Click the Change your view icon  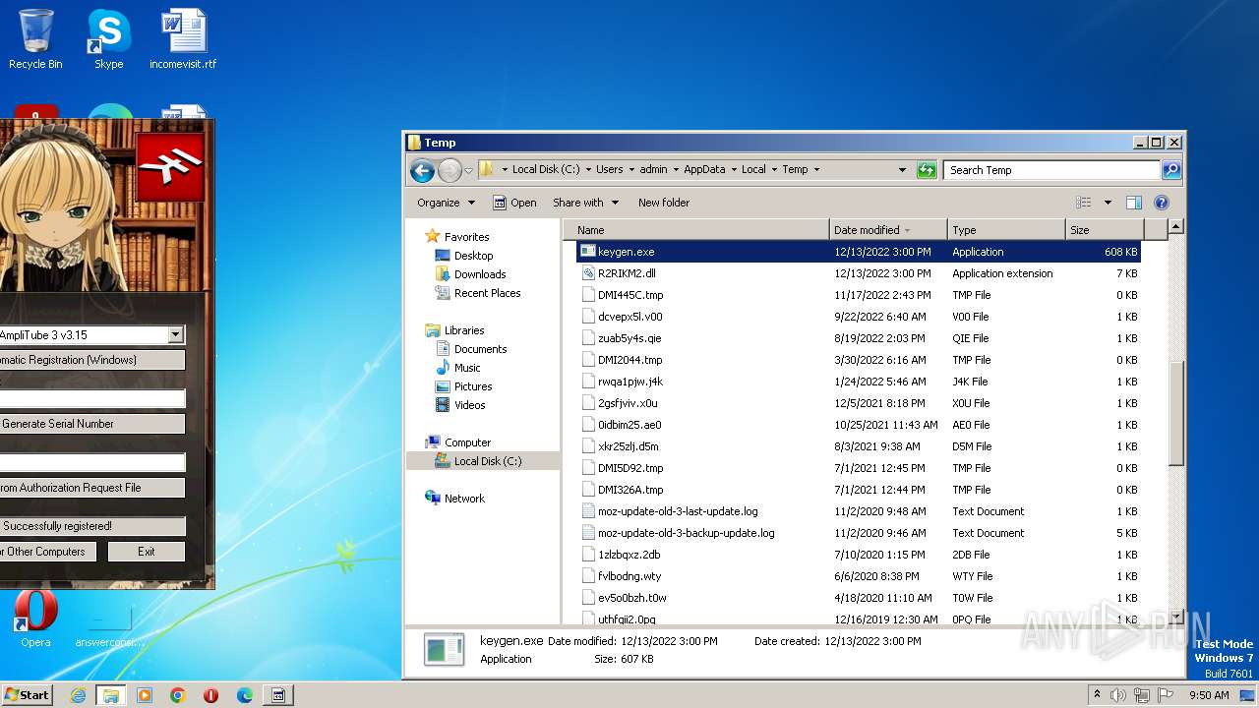1084,203
